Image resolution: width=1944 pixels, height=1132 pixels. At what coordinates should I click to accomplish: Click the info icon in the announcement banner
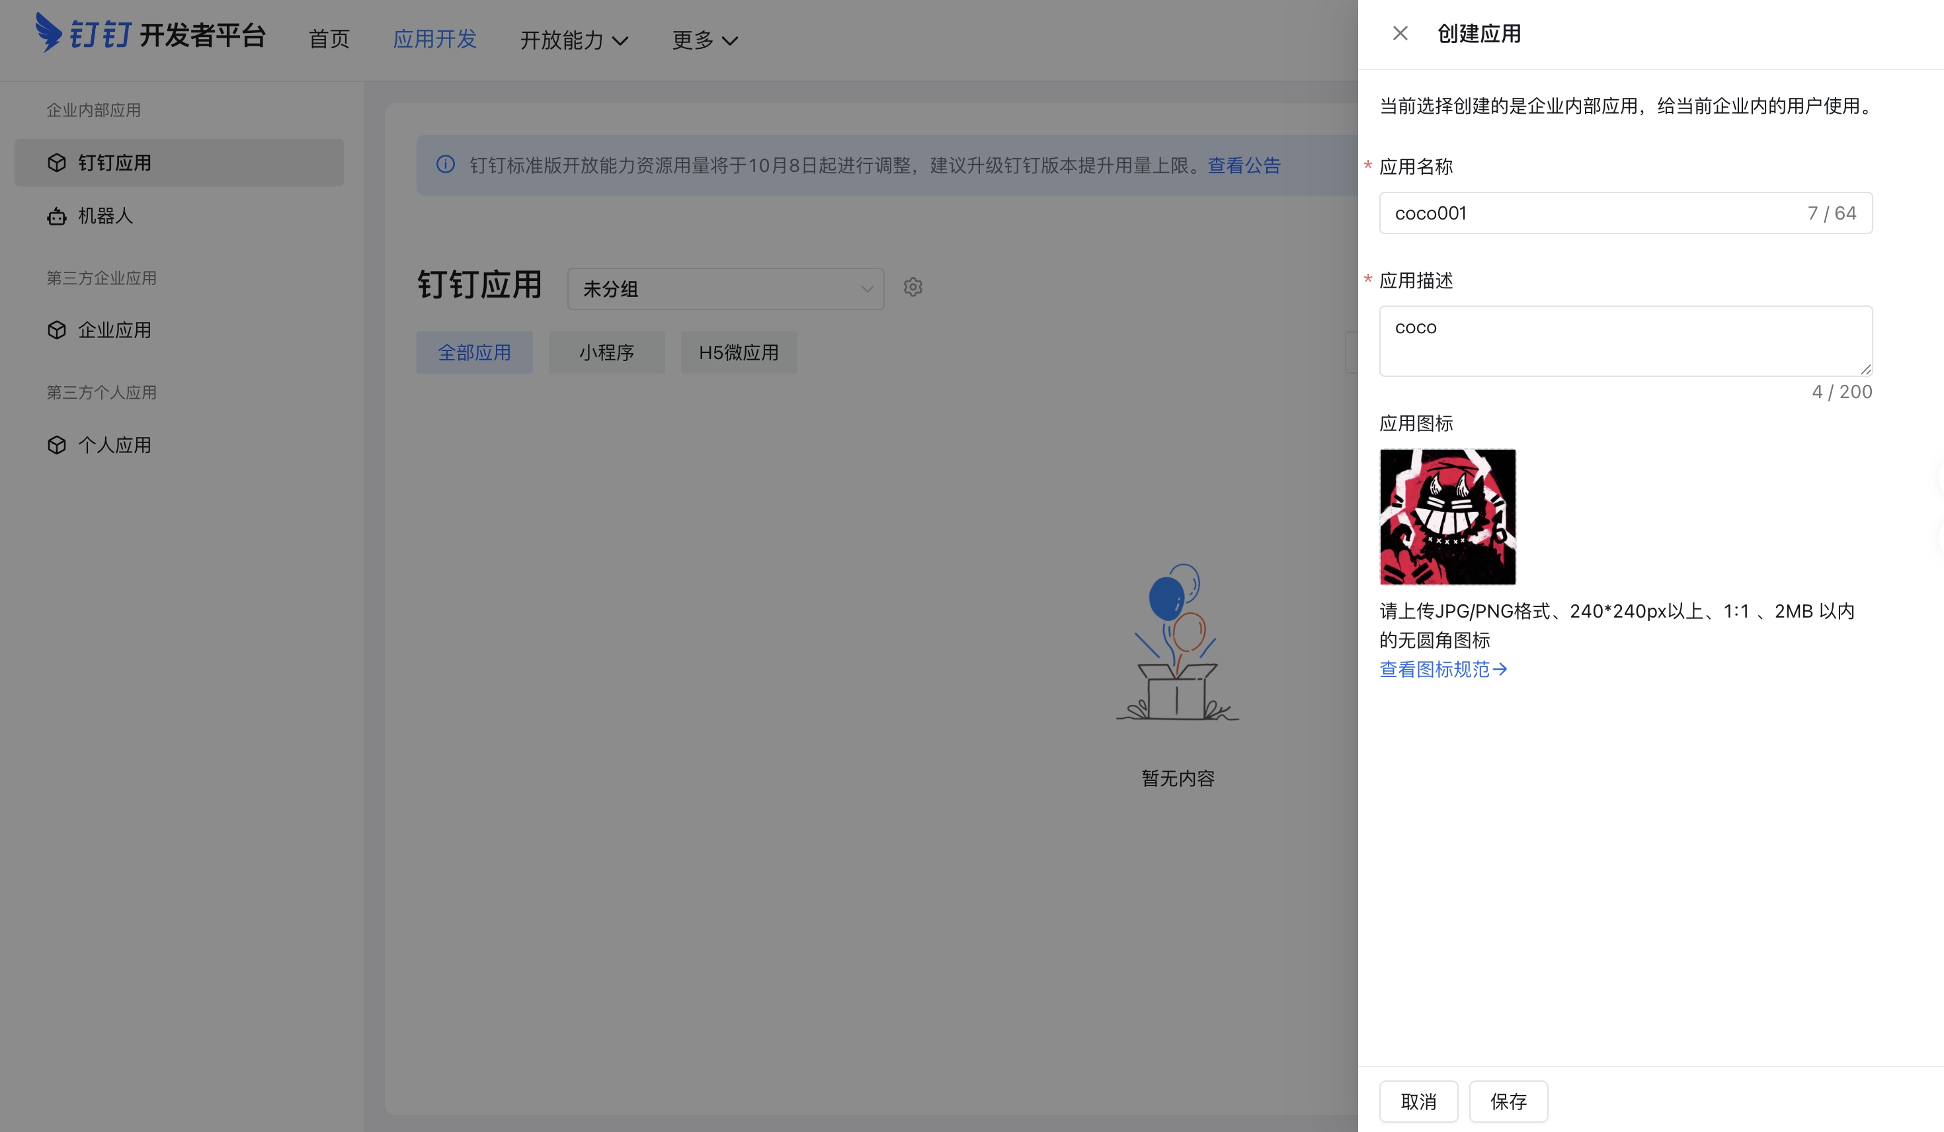[x=446, y=165]
